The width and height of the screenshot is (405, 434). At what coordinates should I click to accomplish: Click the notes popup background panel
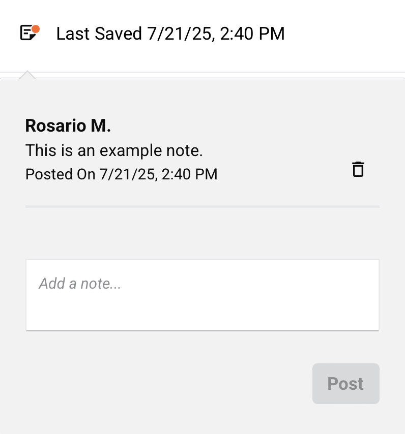click(x=202, y=234)
